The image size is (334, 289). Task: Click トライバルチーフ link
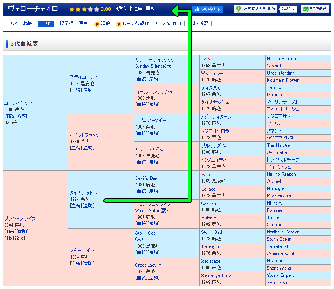coord(283,160)
